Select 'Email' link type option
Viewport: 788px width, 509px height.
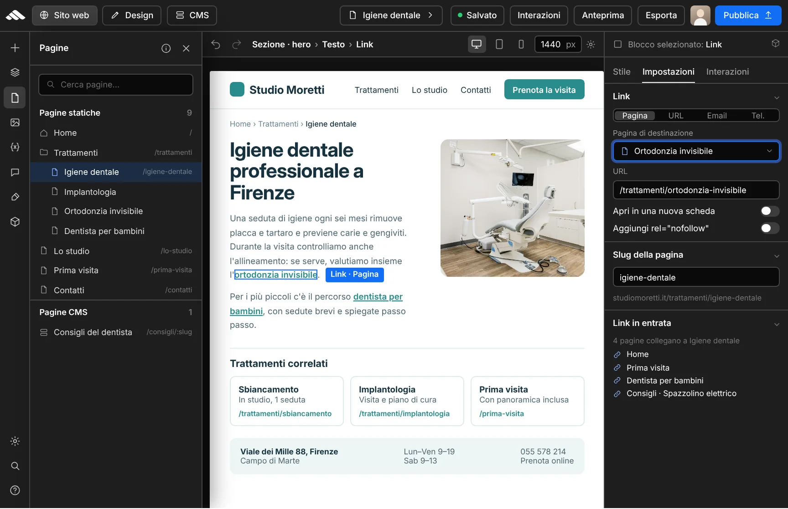tap(717, 116)
